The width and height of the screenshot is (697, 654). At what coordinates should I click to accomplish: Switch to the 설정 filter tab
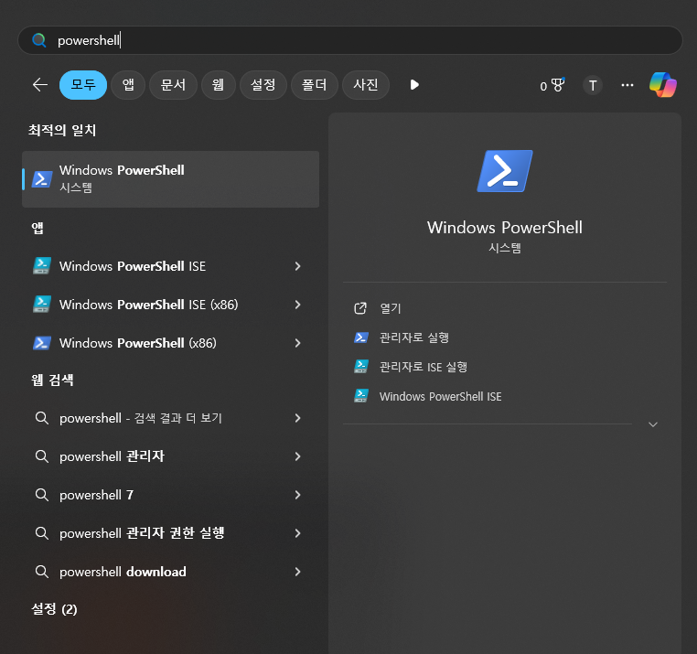263,84
